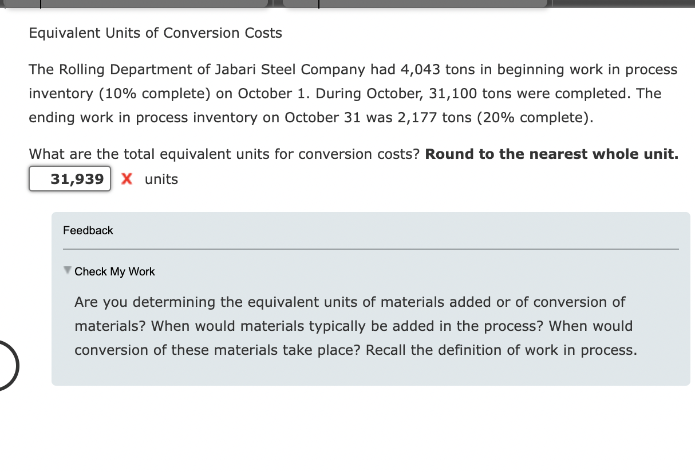Click the Feedback heading
The width and height of the screenshot is (695, 472).
pyautogui.click(x=88, y=230)
